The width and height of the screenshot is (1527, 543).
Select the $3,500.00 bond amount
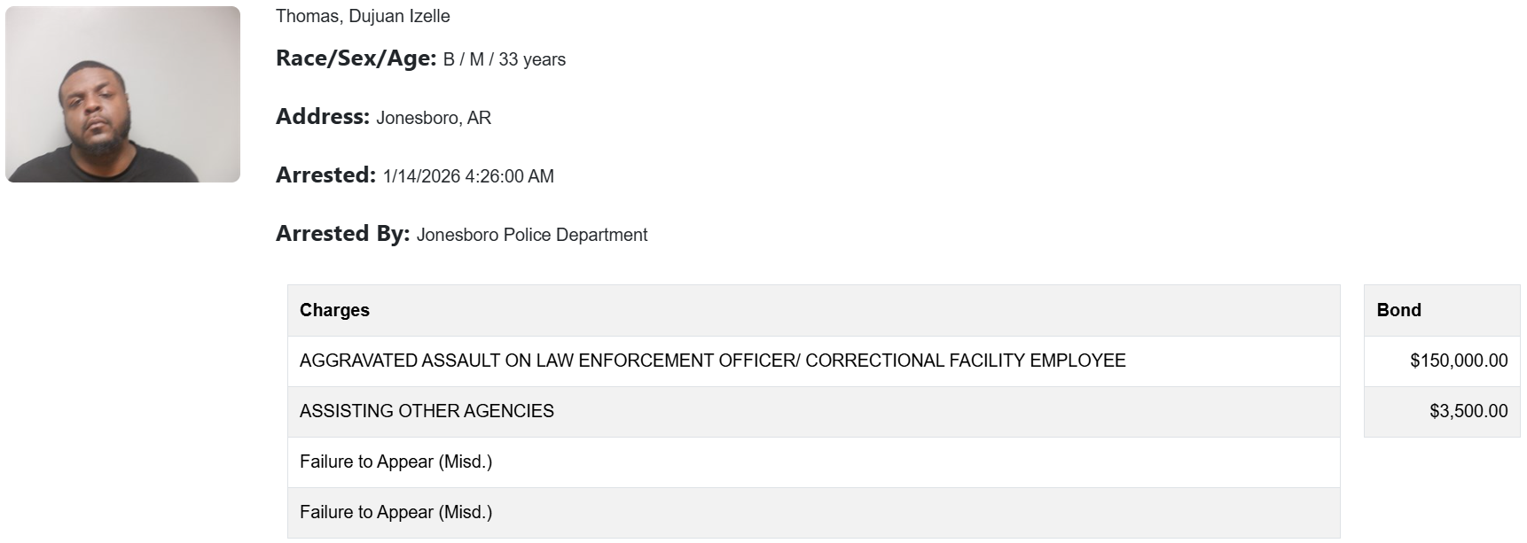(x=1468, y=411)
